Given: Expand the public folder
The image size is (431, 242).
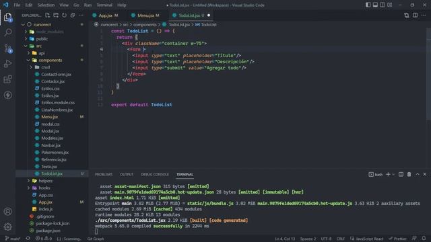Looking at the screenshot, I should 26,39.
